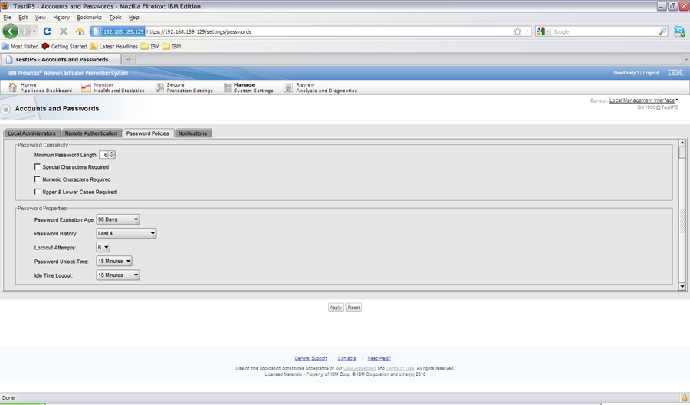Open Idle Time Logout dropdown
690x405 pixels.
118,275
